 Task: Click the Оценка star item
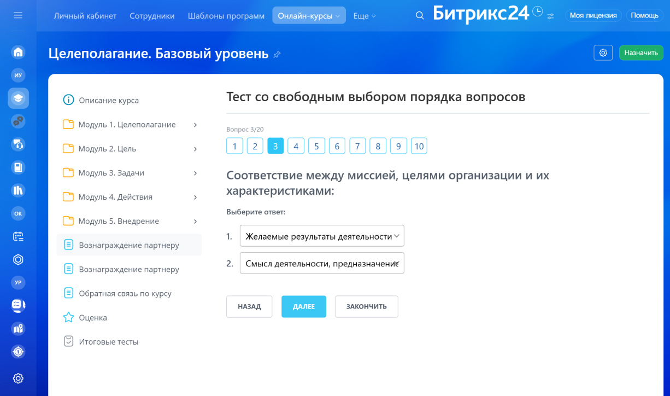pyautogui.click(x=93, y=317)
